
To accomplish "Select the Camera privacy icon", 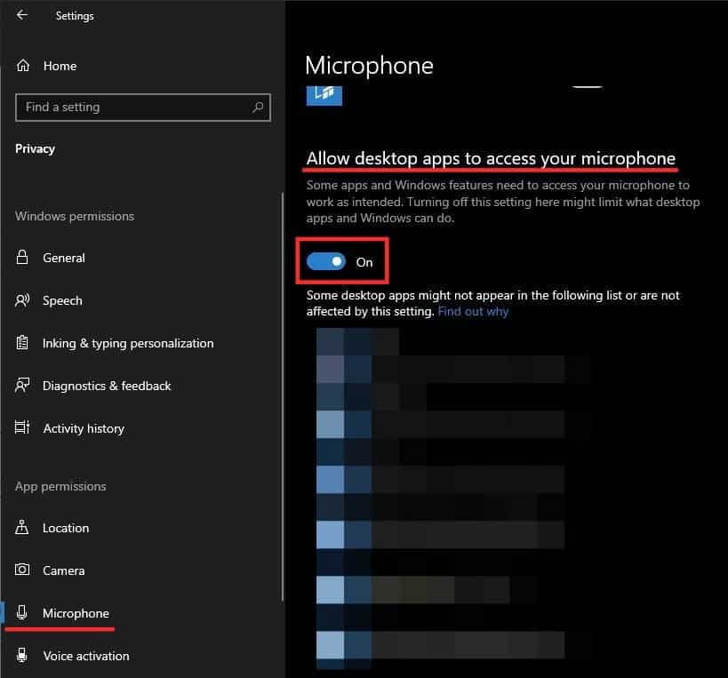I will (24, 570).
